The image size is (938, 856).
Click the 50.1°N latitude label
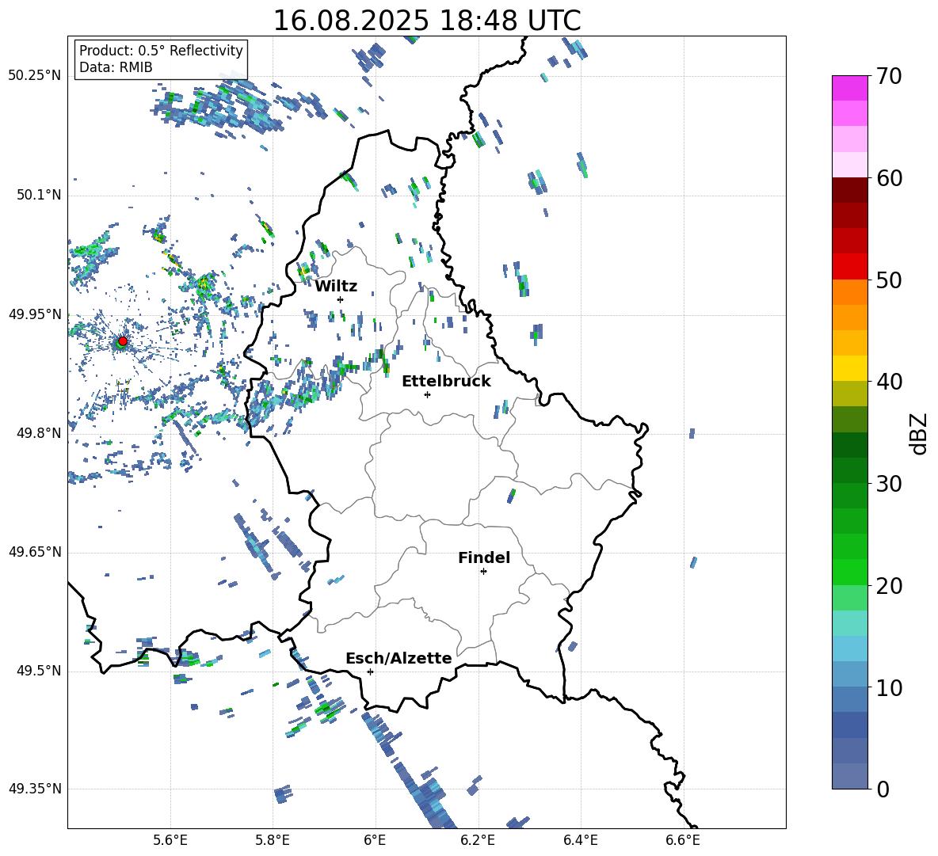[38, 196]
